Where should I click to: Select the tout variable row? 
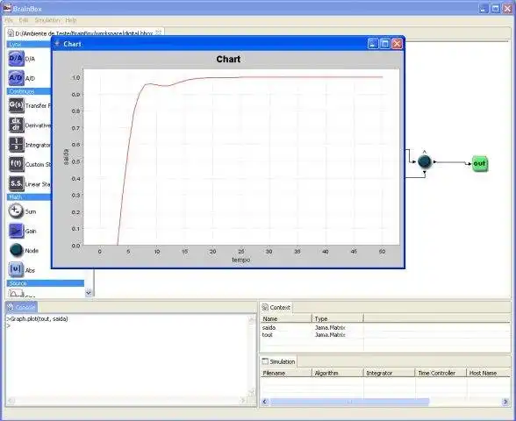coord(385,335)
